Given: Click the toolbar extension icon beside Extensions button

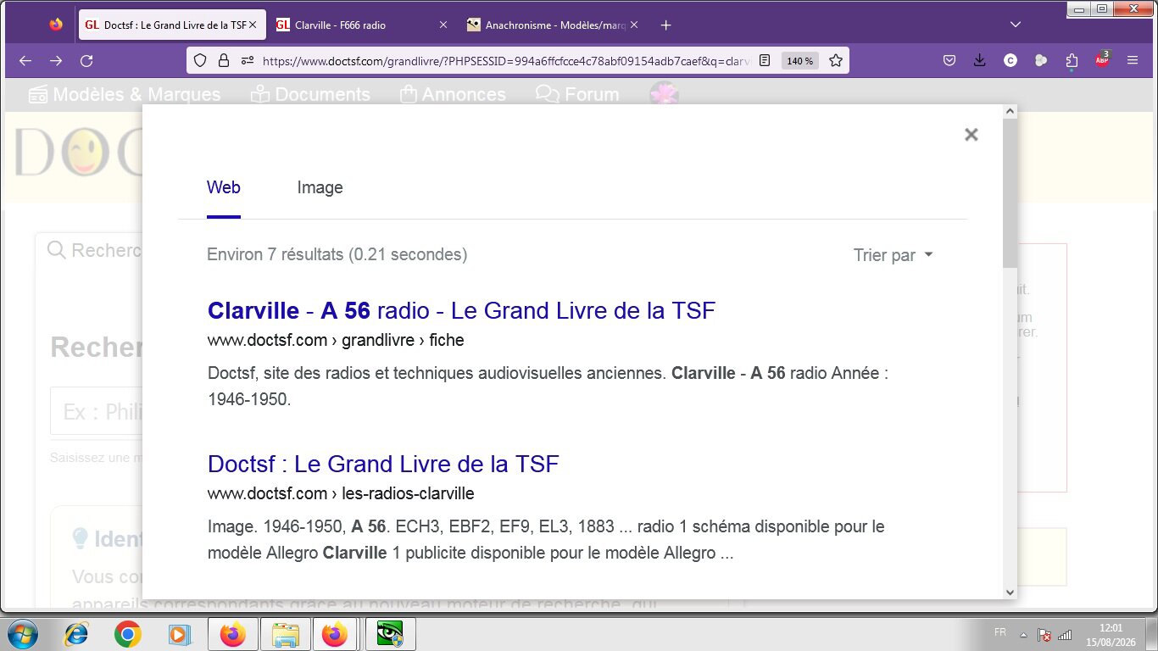Looking at the screenshot, I should [x=1041, y=60].
